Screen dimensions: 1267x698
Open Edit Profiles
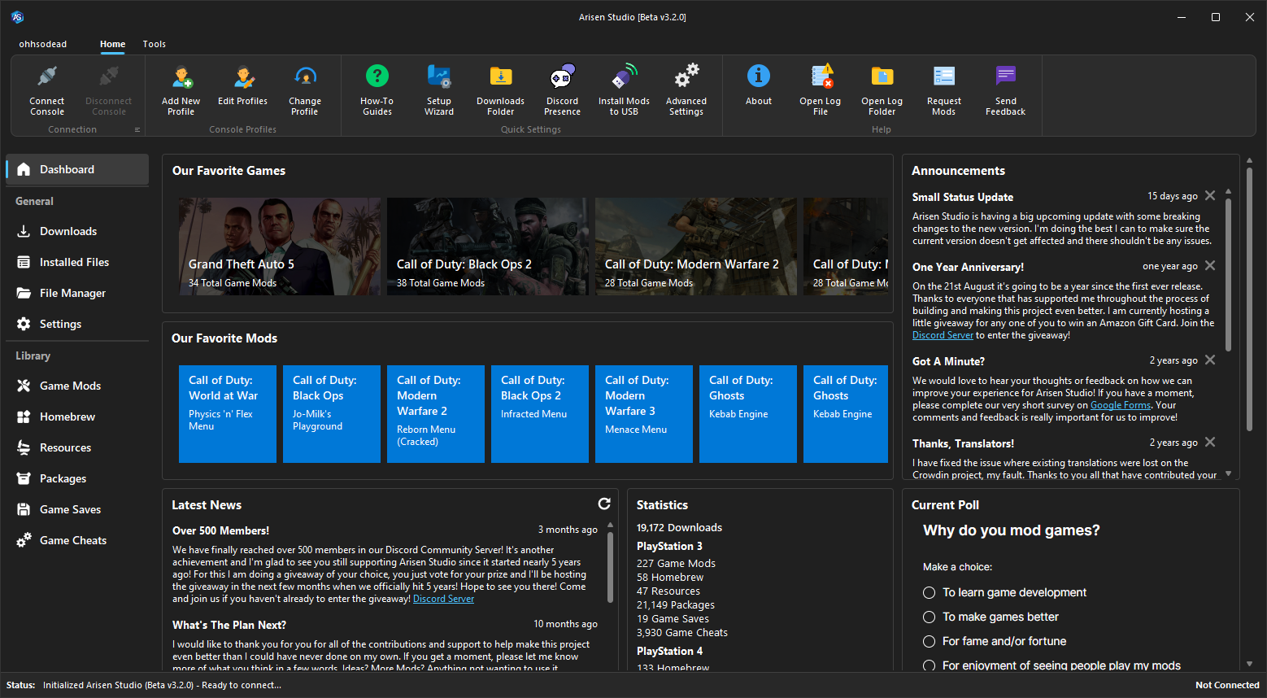point(242,85)
